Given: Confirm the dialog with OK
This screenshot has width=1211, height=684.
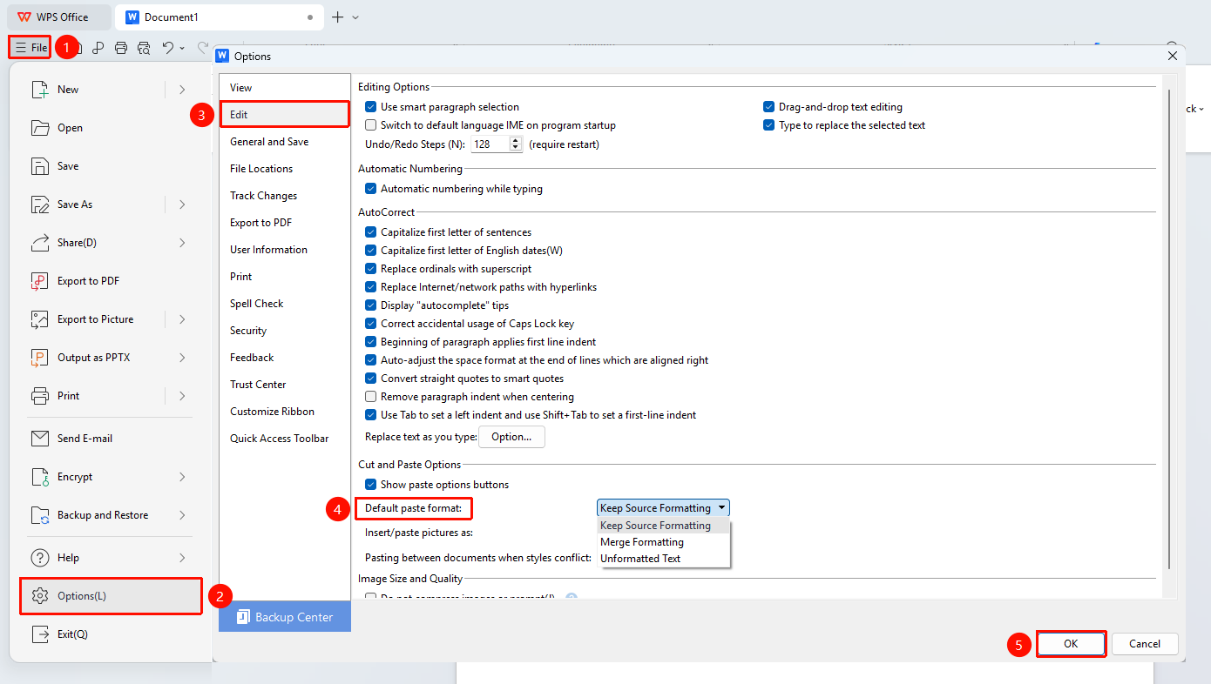Looking at the screenshot, I should (1071, 644).
